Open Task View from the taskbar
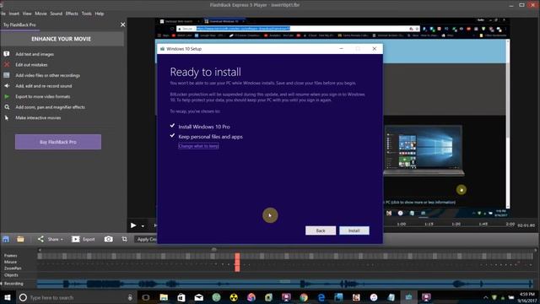The height and width of the screenshot is (304, 540). (146, 297)
